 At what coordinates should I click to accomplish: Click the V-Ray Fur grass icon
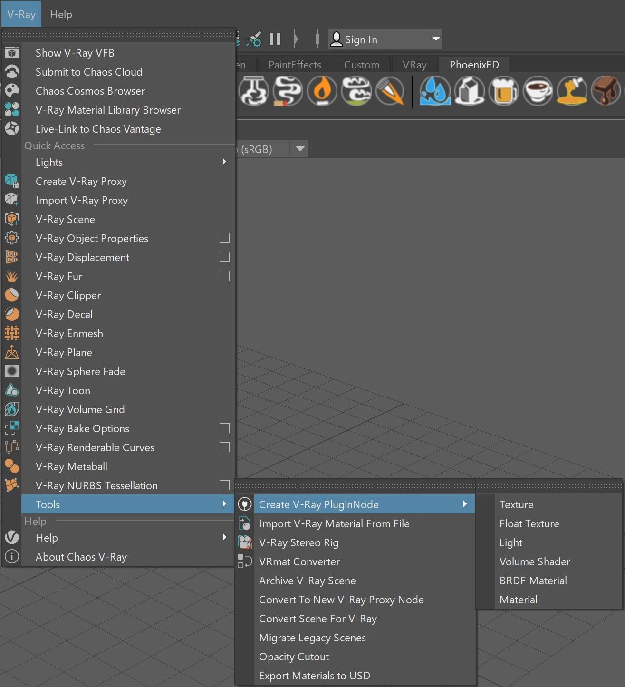point(12,276)
